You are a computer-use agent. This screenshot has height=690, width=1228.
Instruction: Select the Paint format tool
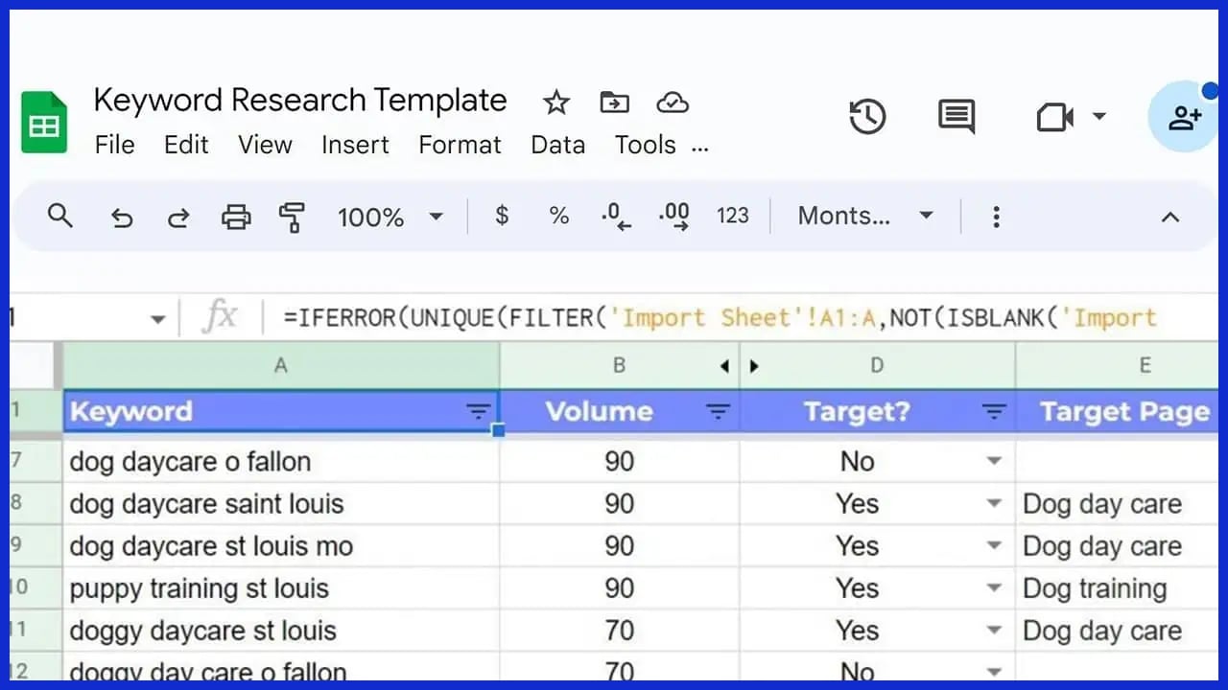(x=292, y=217)
